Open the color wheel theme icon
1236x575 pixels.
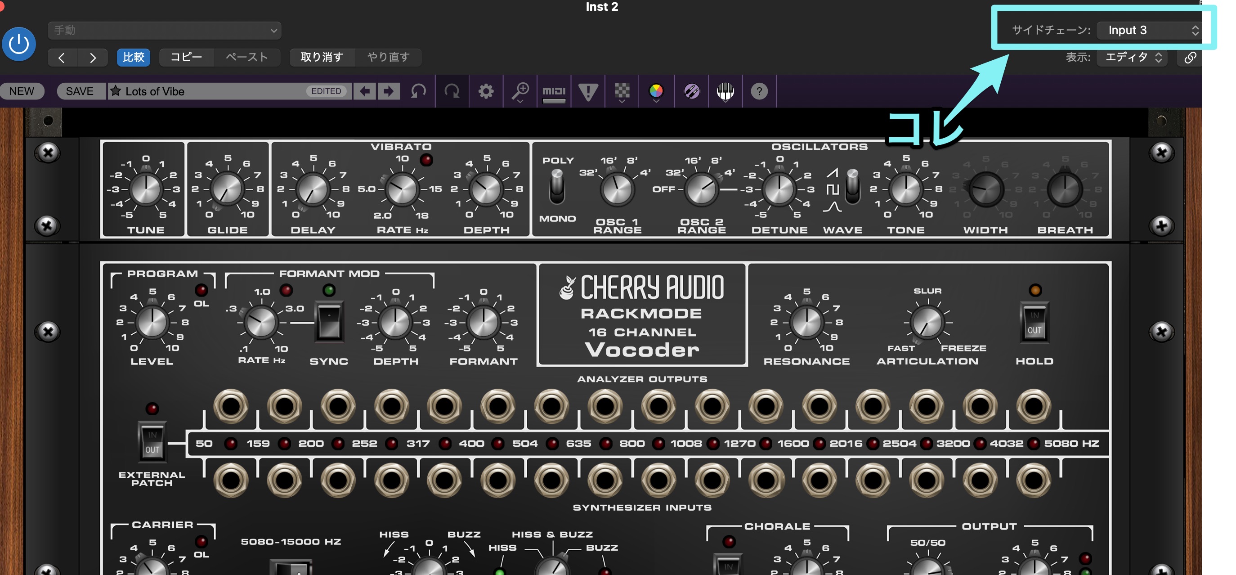(656, 91)
